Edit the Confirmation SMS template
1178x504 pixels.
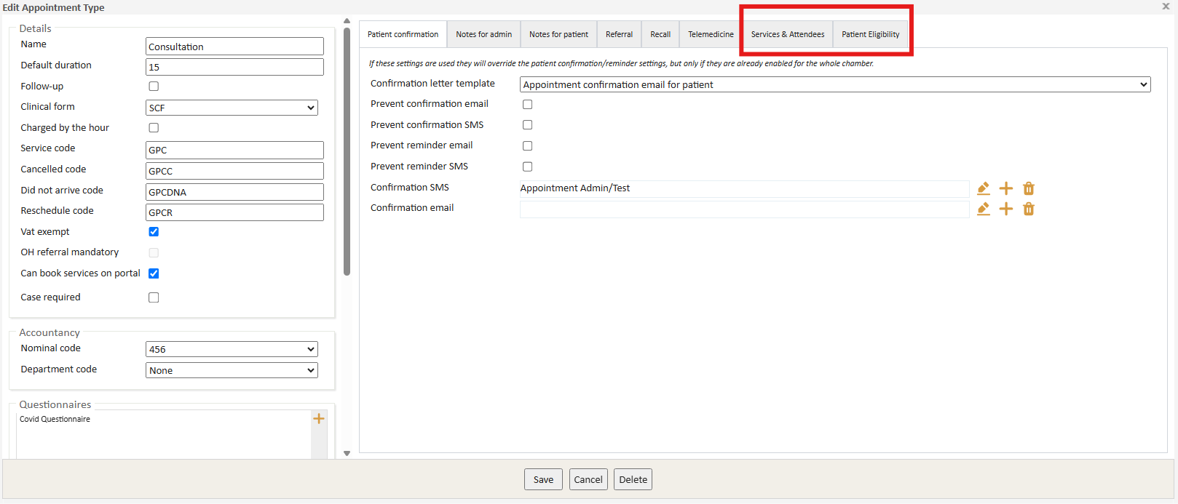pos(983,188)
